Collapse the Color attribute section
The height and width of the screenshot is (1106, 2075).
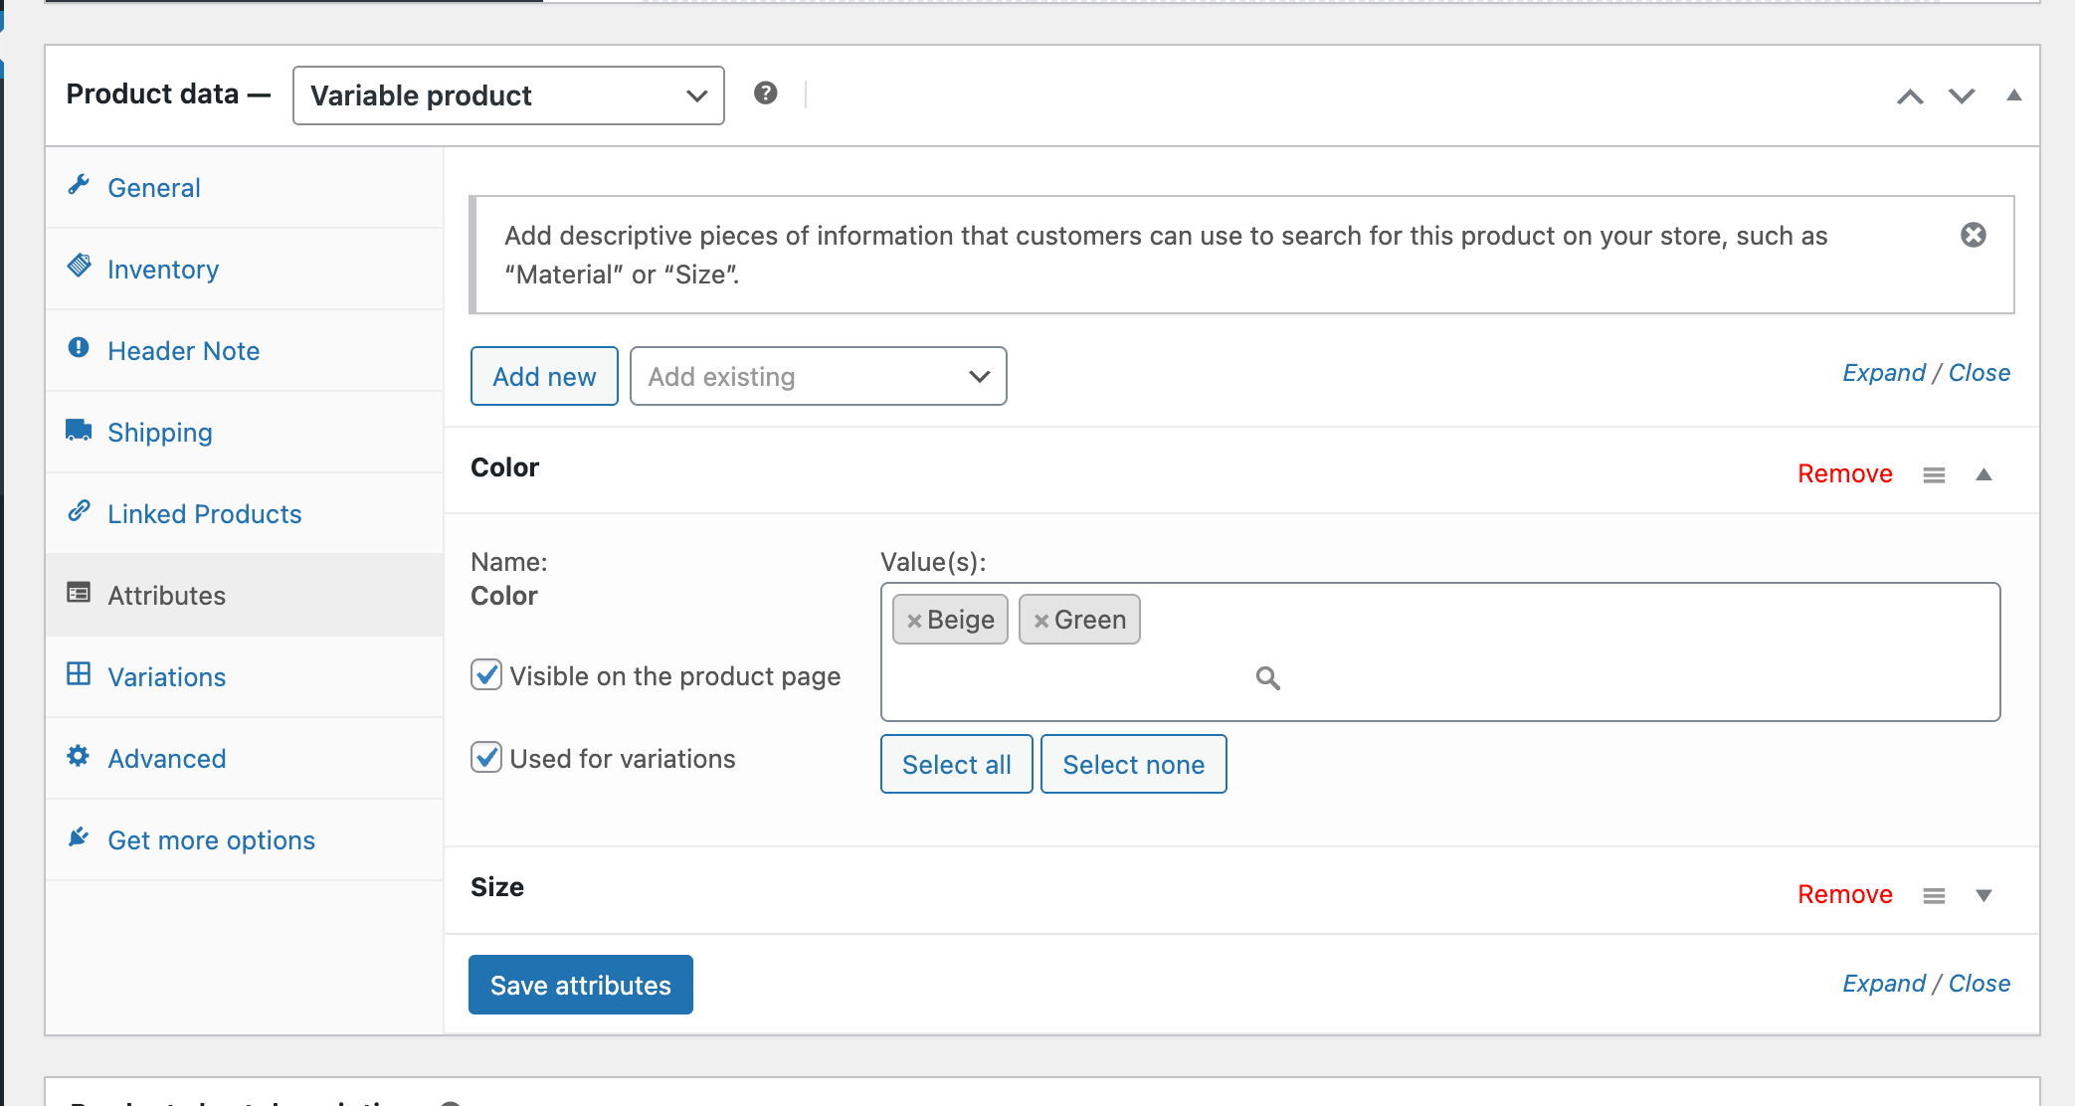pos(1983,474)
